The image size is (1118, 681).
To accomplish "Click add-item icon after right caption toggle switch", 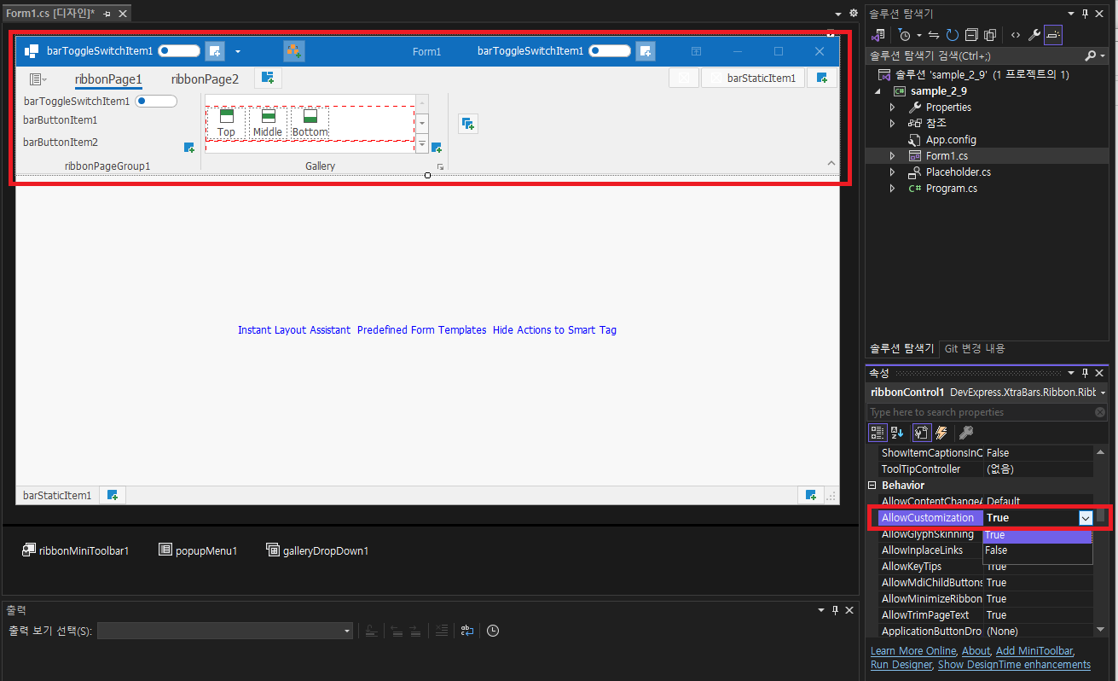I will point(646,51).
